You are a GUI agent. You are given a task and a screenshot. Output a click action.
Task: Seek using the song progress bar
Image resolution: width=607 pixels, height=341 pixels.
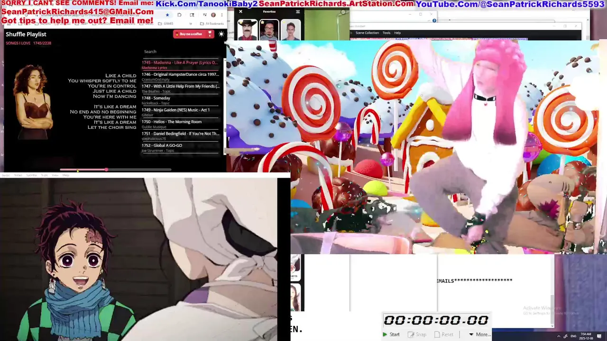click(115, 170)
